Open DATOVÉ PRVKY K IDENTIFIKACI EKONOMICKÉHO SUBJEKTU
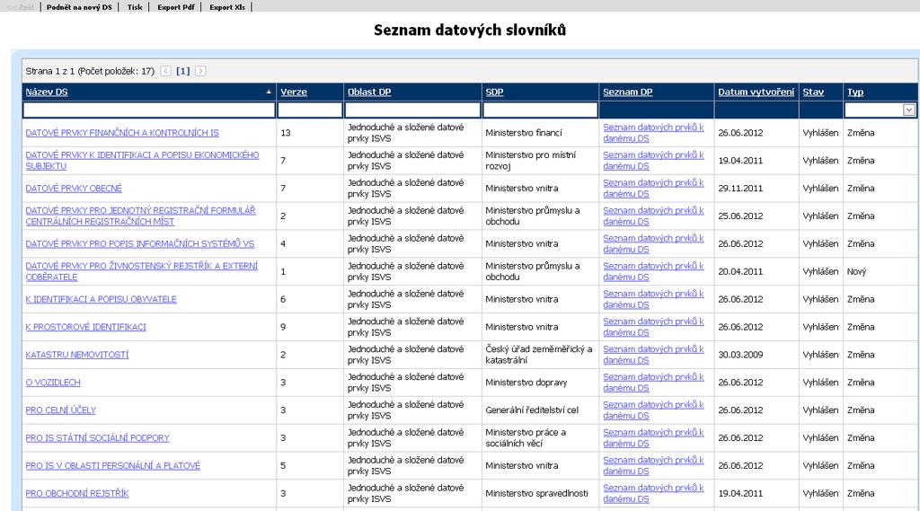This screenshot has height=511, width=920. point(142,161)
